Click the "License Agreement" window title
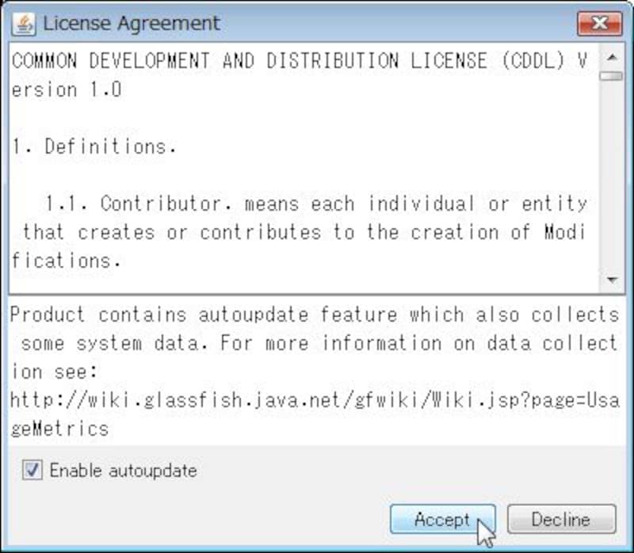Image resolution: width=634 pixels, height=553 pixels. (132, 23)
